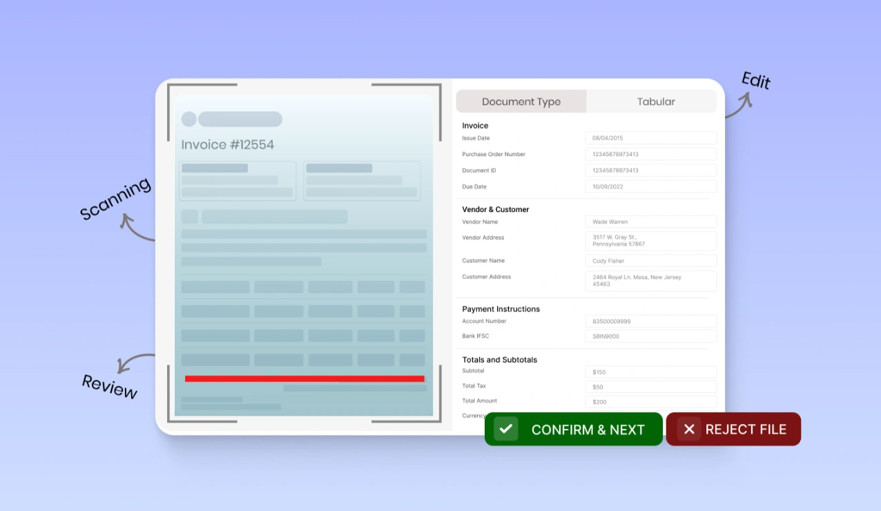Screen dimensions: 881x511
Task: Click the Total Tax field showing $50
Action: click(650, 386)
